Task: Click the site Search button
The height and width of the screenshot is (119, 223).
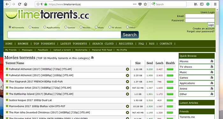Action: tap(130, 35)
